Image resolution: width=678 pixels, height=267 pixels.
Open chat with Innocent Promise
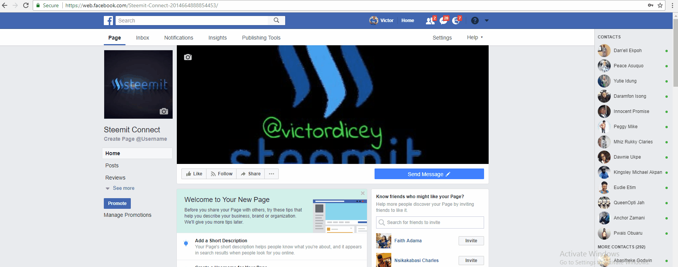(x=633, y=111)
